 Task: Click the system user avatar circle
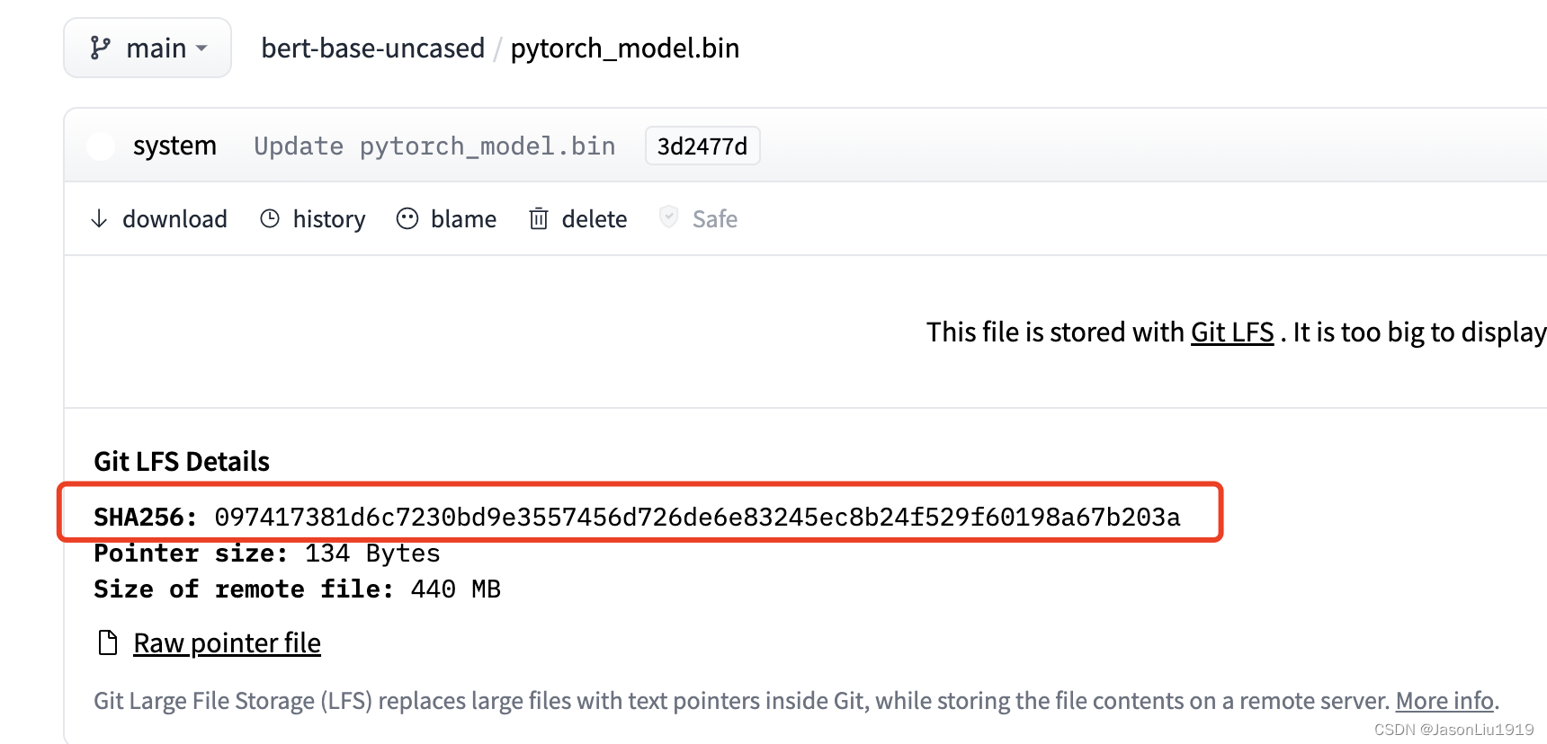click(101, 146)
